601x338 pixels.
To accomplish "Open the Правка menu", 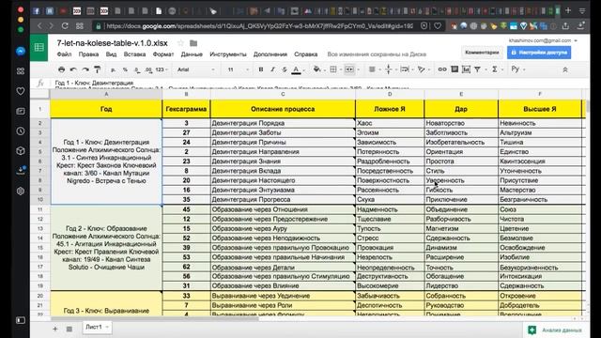I will [88, 54].
